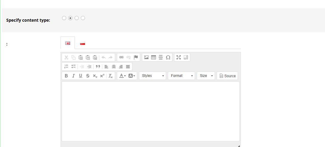
Task: Insert an anchor with the flag icon
Action: [x=136, y=57]
